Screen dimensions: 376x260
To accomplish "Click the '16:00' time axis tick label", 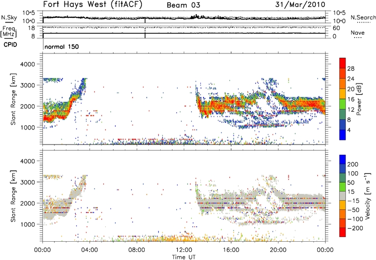I will (x=231, y=250).
